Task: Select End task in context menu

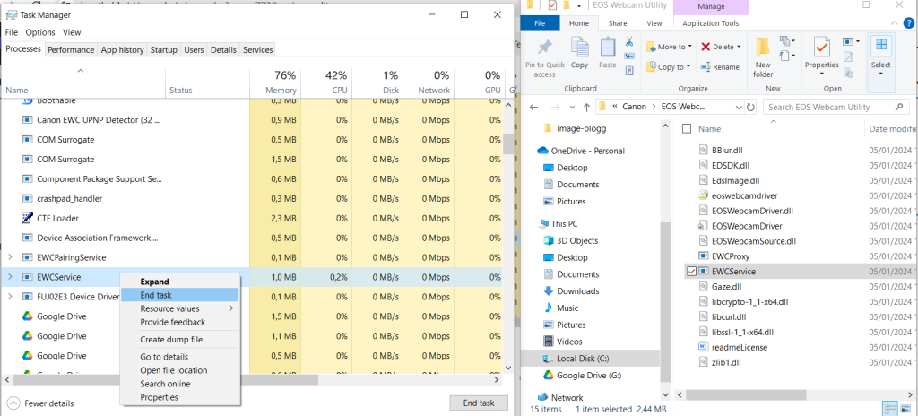Action: click(179, 295)
